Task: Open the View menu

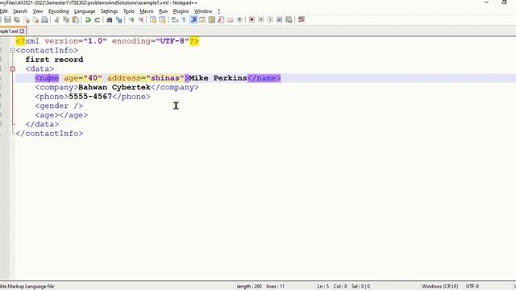Action: click(38, 11)
